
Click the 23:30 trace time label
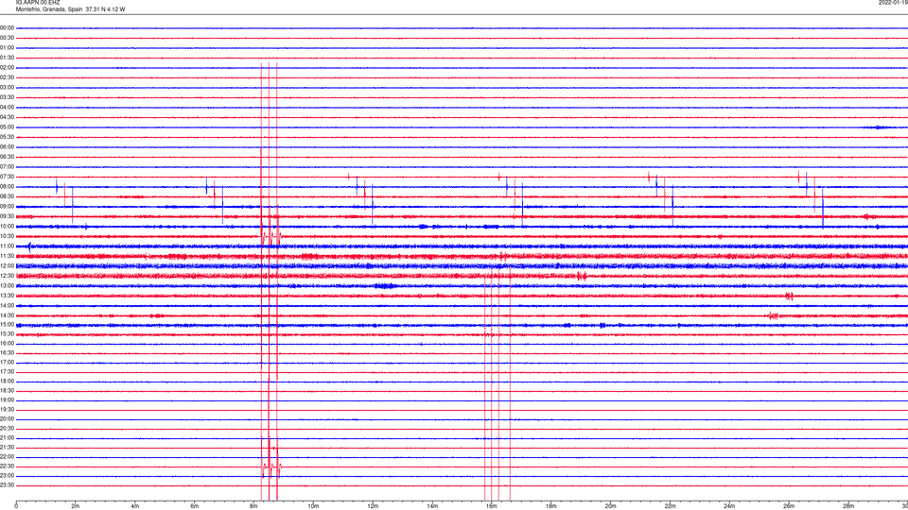(x=8, y=485)
